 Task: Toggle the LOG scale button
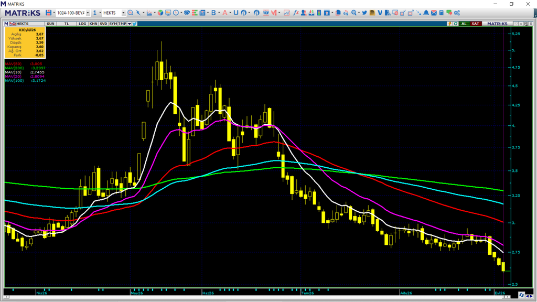[82, 24]
